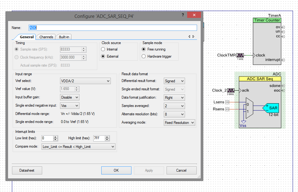Image resolution: width=298 pixels, height=192 pixels.
Task: Expand the Compare mode dropdown
Action: (78, 147)
